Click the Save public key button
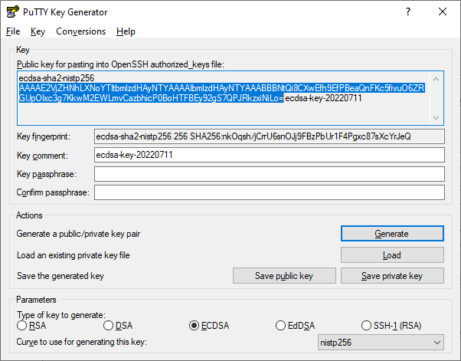This screenshot has height=361, width=461. [x=284, y=276]
